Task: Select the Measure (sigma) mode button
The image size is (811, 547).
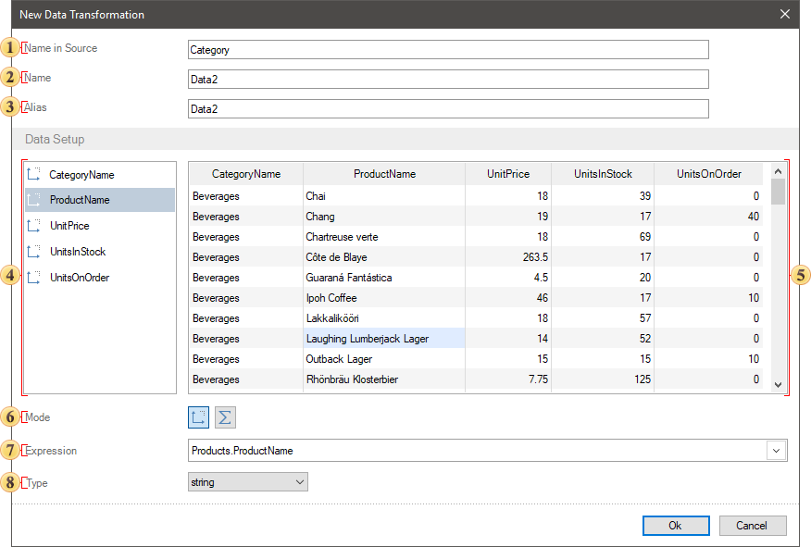Action: click(225, 417)
